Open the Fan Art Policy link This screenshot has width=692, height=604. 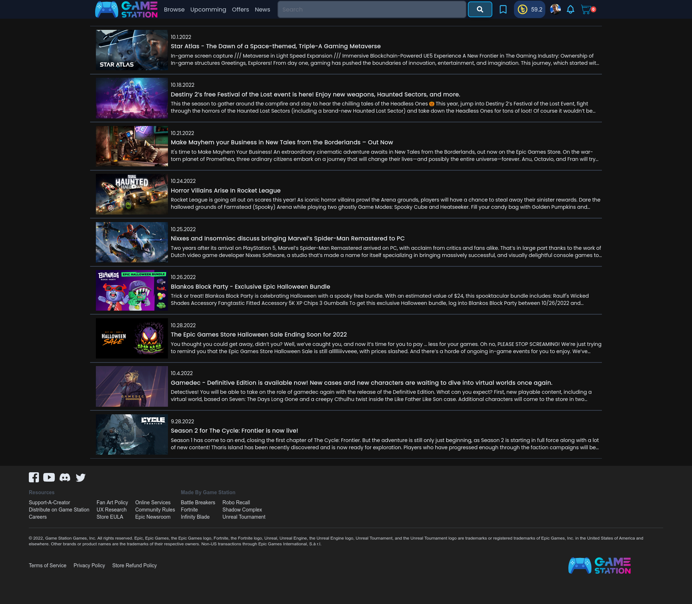coord(112,502)
